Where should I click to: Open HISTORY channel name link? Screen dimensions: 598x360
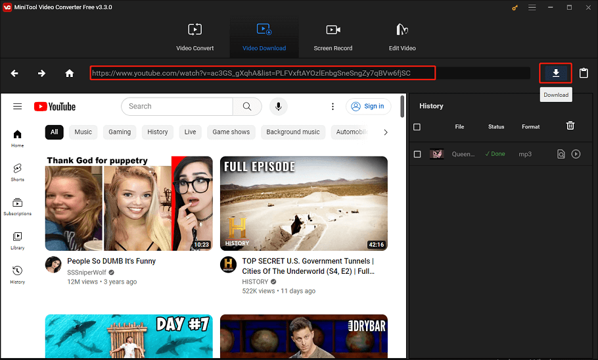pos(255,282)
